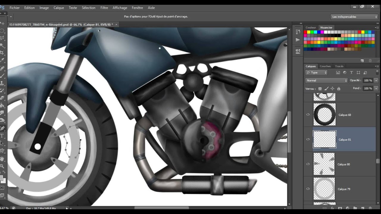
Task: Select the Clone Stamp tool
Action: pos(2,83)
